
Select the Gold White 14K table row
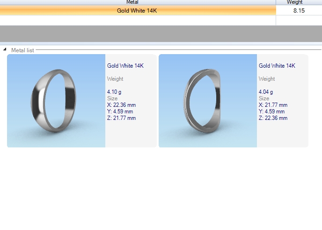pyautogui.click(x=138, y=10)
